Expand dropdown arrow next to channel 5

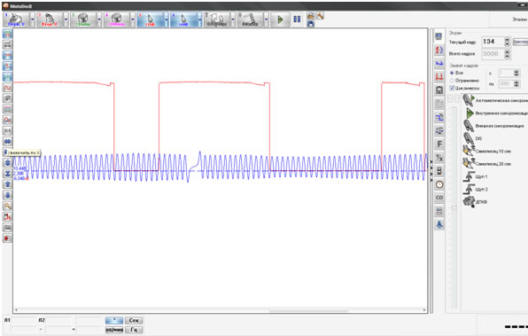[167, 20]
